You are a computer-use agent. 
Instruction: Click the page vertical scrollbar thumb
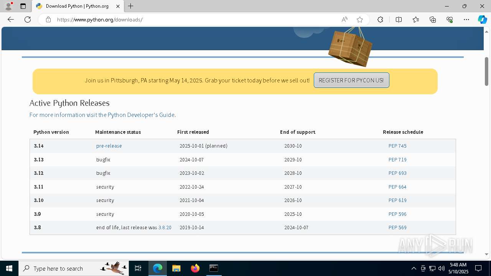click(x=486, y=71)
